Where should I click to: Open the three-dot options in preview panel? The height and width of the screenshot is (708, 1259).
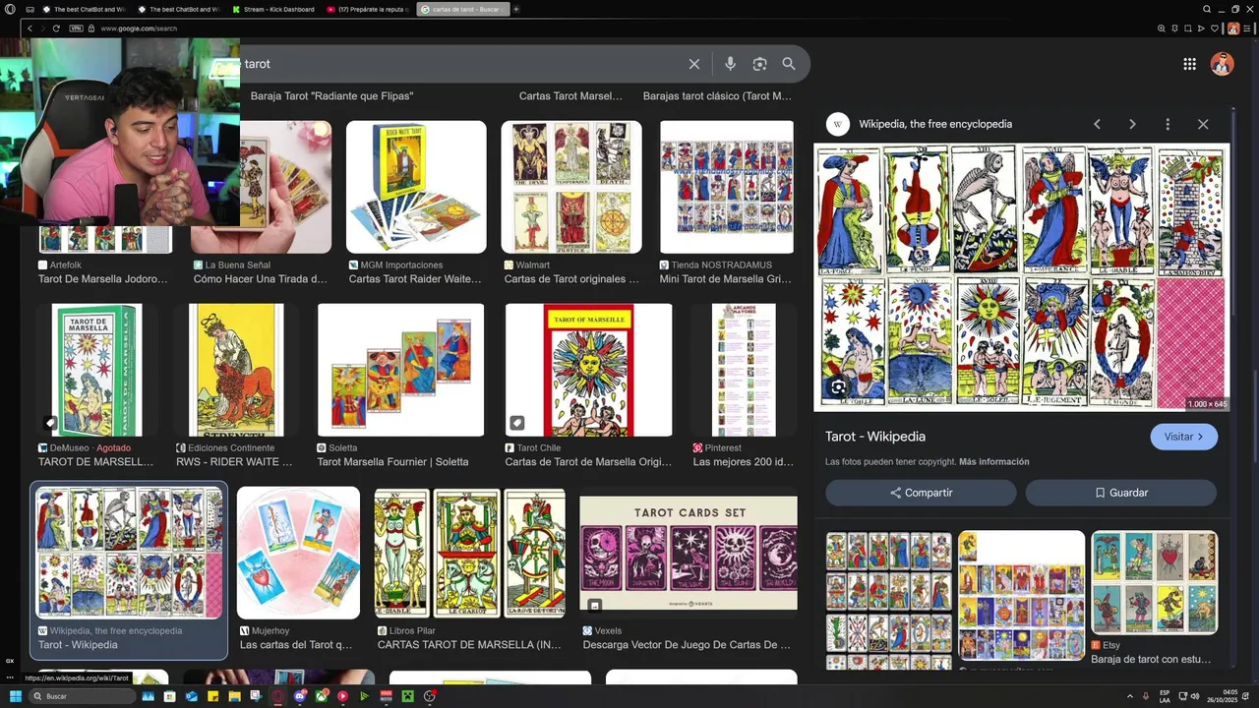pos(1168,124)
